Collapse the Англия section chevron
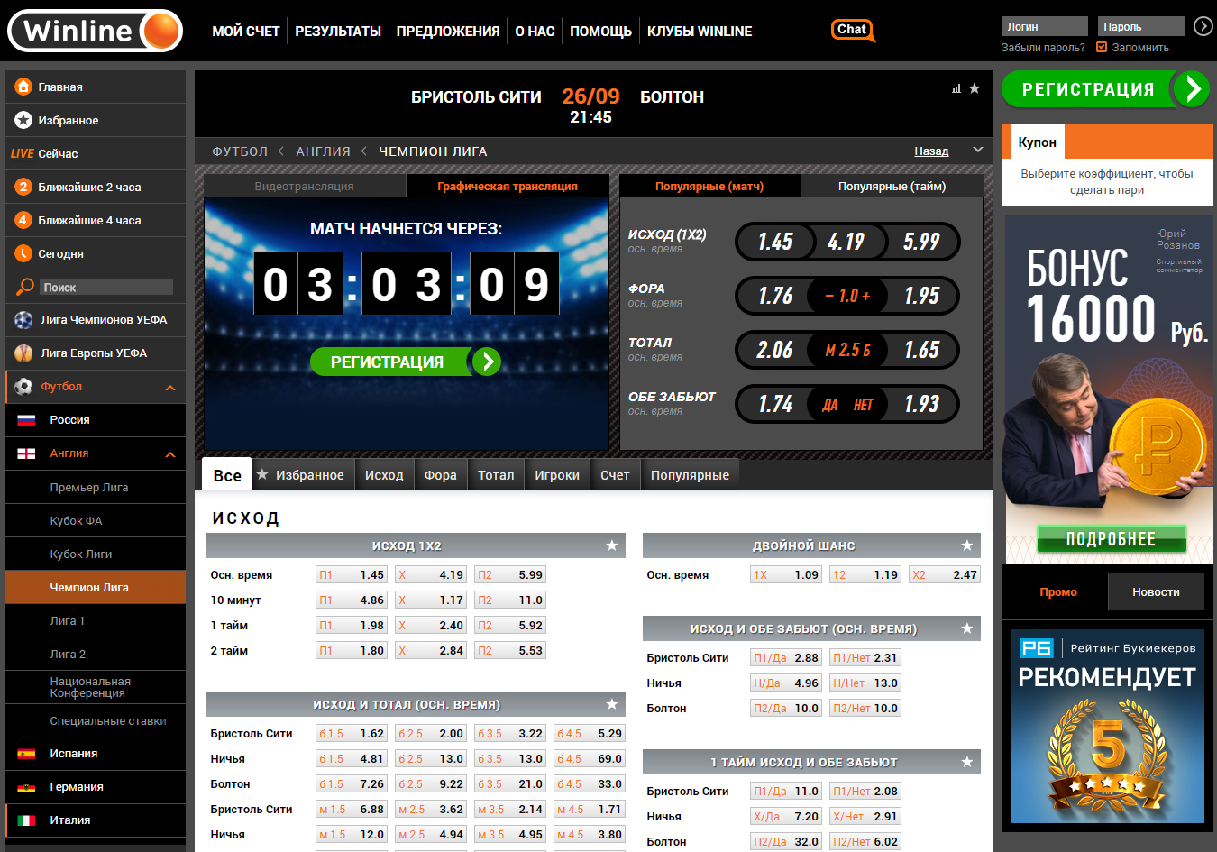 coord(170,454)
